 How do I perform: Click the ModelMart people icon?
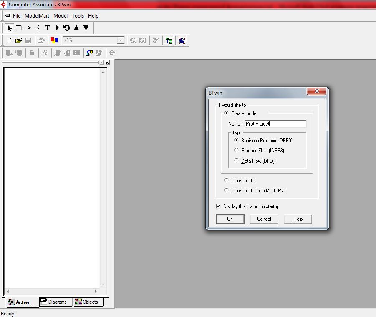coord(112,53)
